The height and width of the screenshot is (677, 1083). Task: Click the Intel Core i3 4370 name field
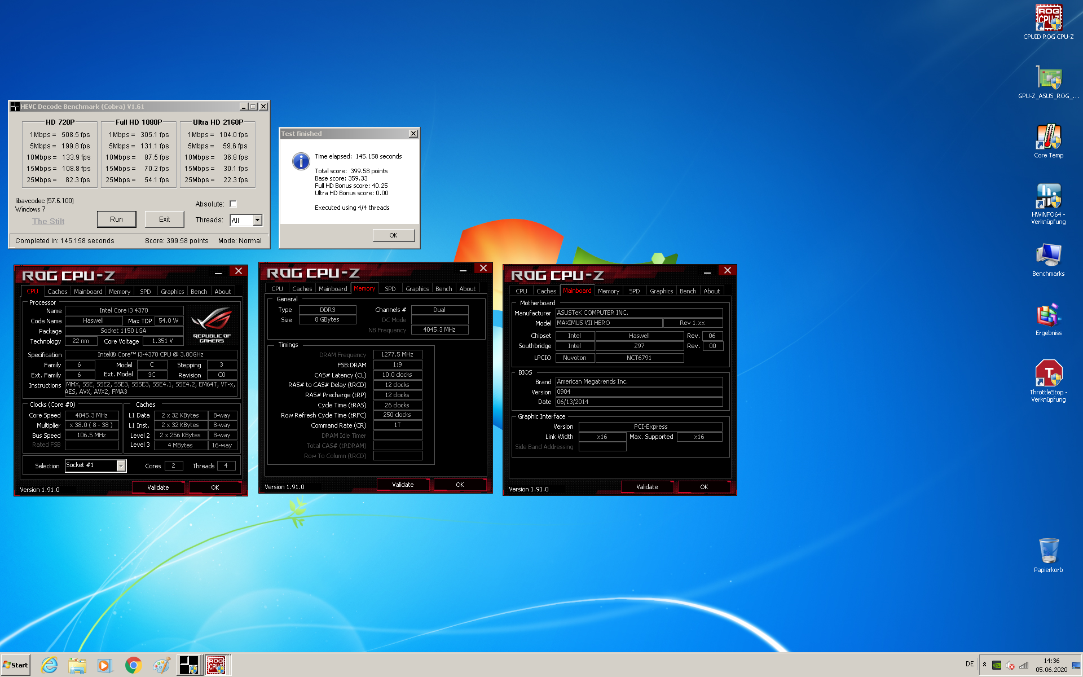click(x=124, y=310)
